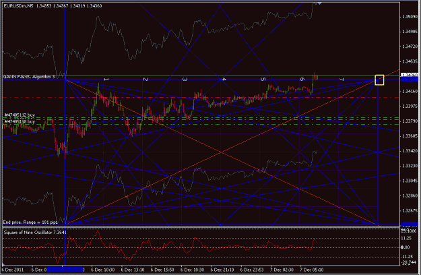Click 'Square of Nine Oscillator 7.3641' label
The height and width of the screenshot is (275, 421).
point(35,233)
